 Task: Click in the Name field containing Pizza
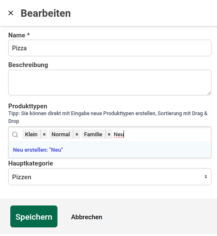tap(110, 48)
